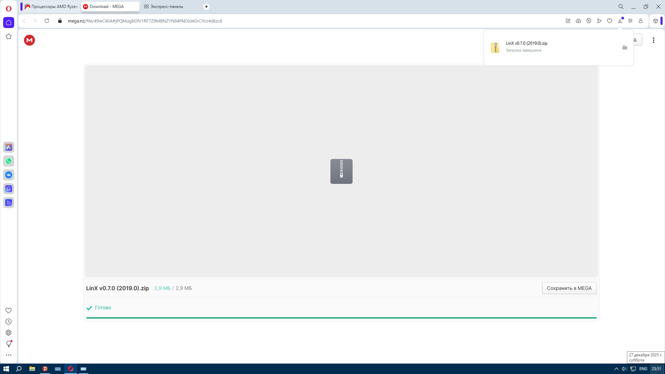Toggle the Easy Setup lightbulb panel
The image size is (665, 374).
tap(8, 344)
